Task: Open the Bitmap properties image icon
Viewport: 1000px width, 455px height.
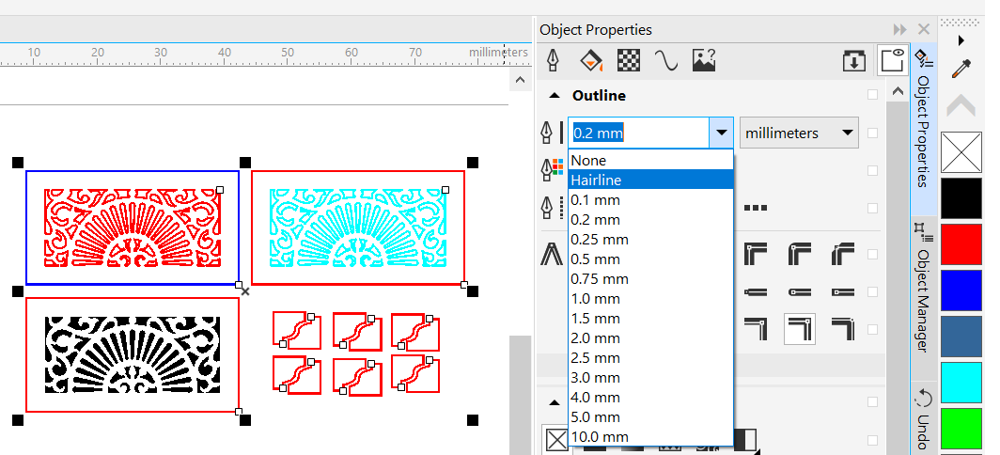Action: click(704, 61)
